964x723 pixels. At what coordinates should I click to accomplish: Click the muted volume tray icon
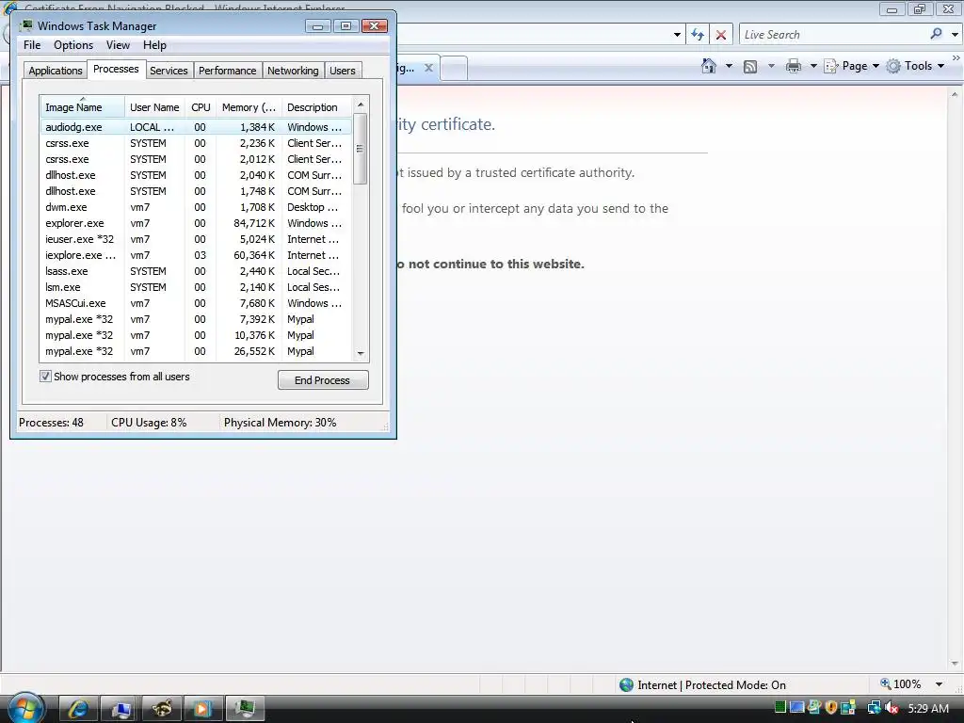click(x=892, y=708)
